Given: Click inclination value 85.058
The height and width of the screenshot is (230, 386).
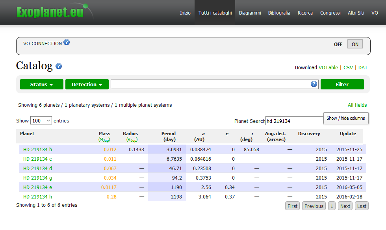Looking at the screenshot, I should pyautogui.click(x=251, y=150).
